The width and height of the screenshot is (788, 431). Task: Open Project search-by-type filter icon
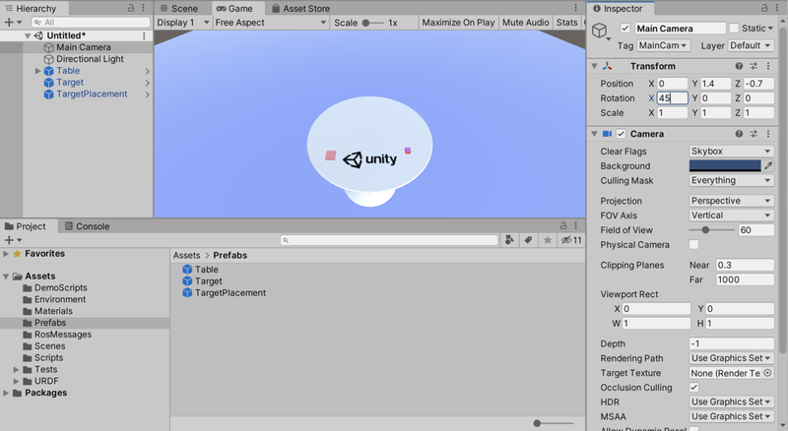pyautogui.click(x=509, y=240)
